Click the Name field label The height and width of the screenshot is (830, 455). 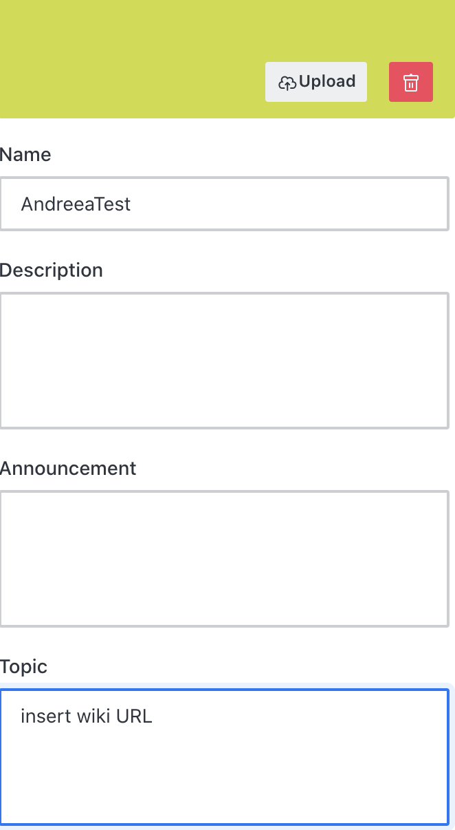[x=25, y=155]
